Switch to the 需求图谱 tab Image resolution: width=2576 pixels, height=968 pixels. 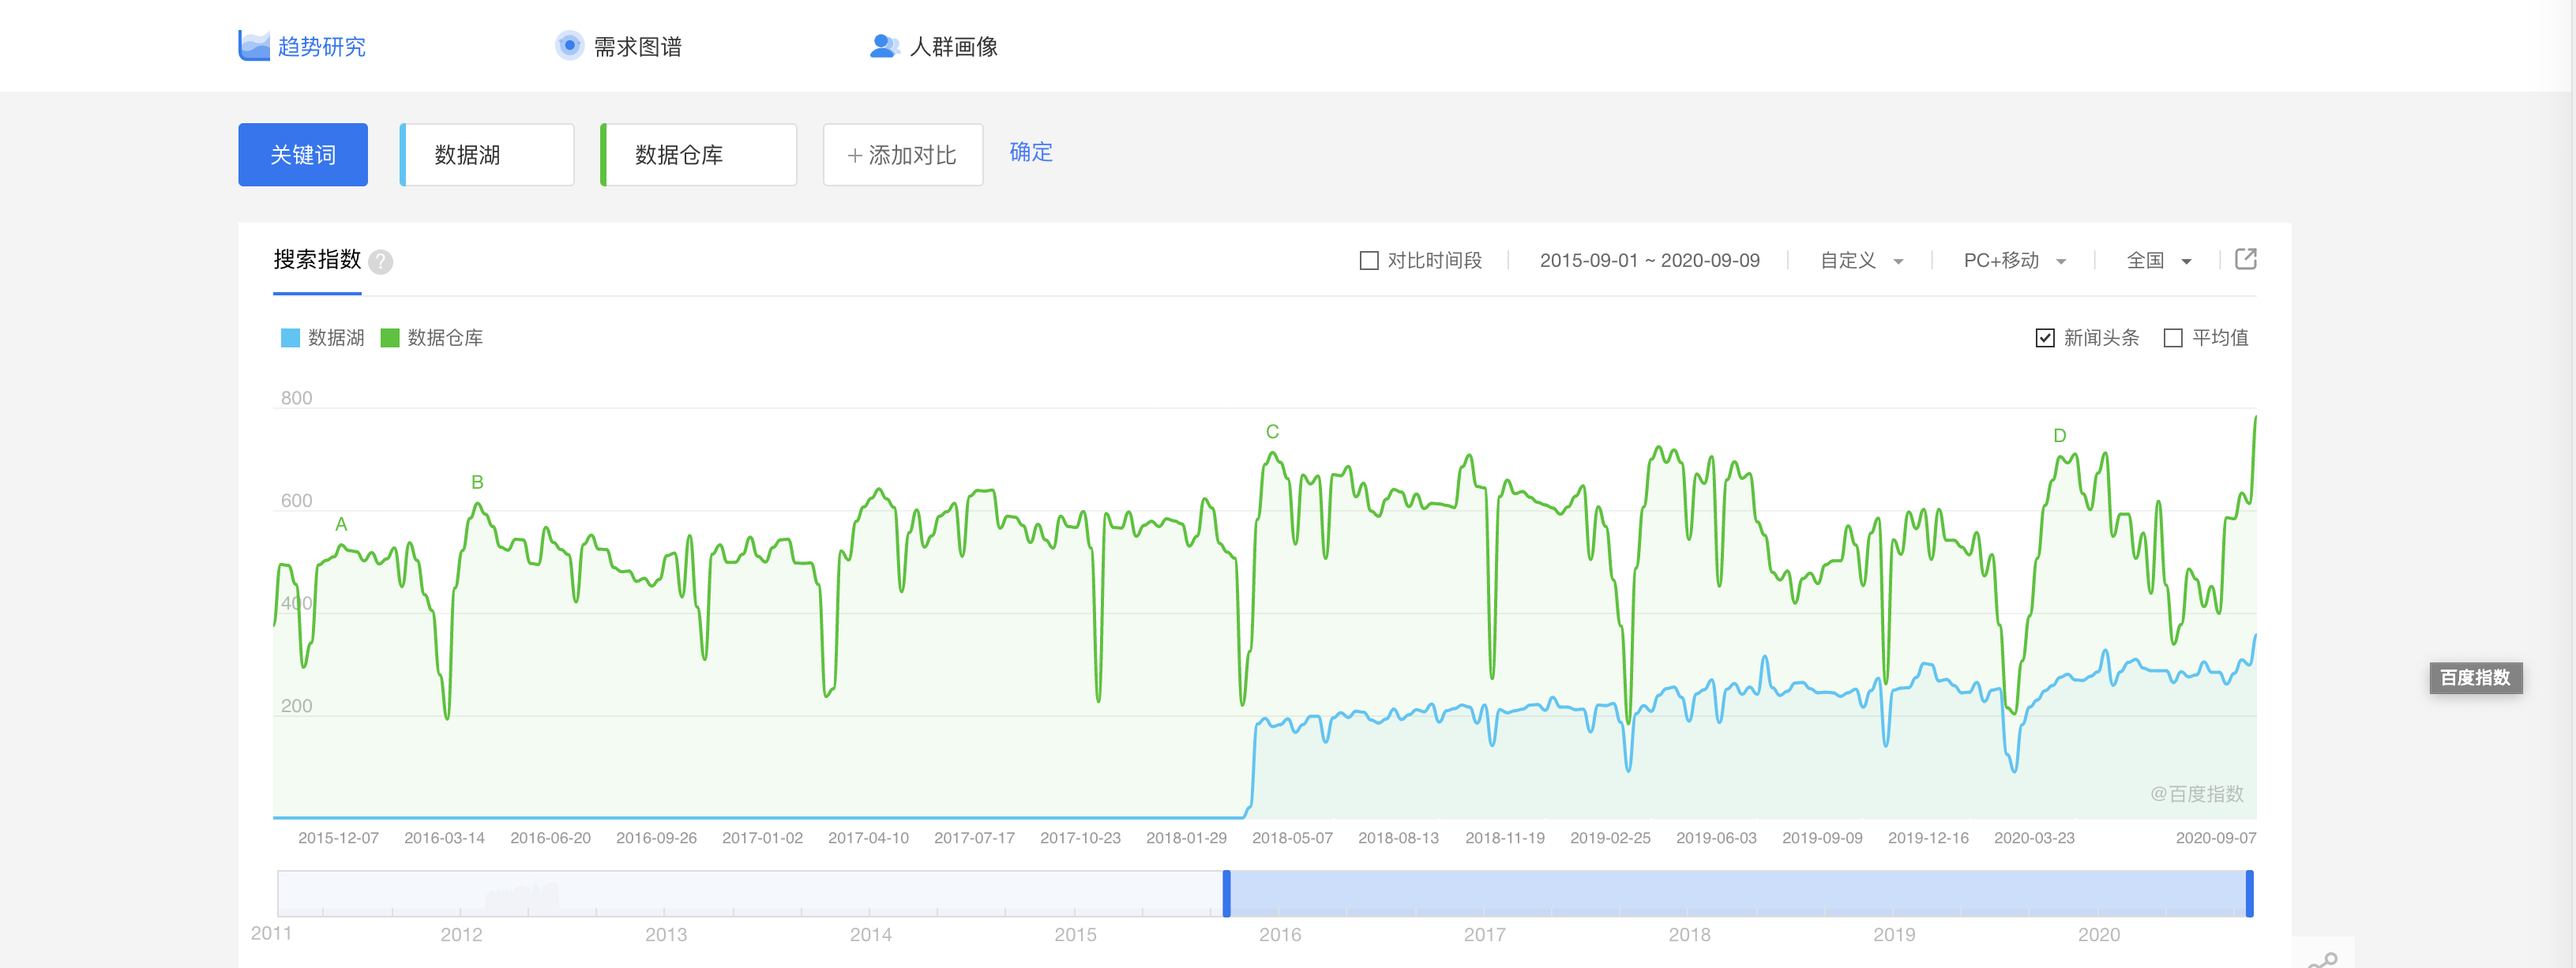[x=637, y=47]
